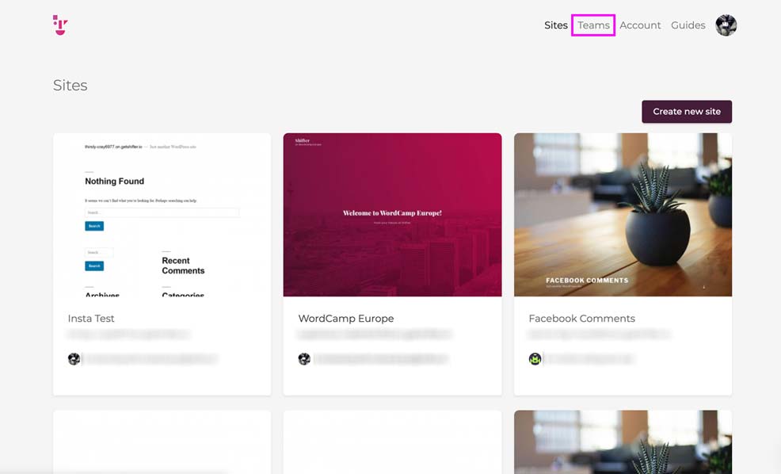Open the Teams navigation item

pos(593,25)
